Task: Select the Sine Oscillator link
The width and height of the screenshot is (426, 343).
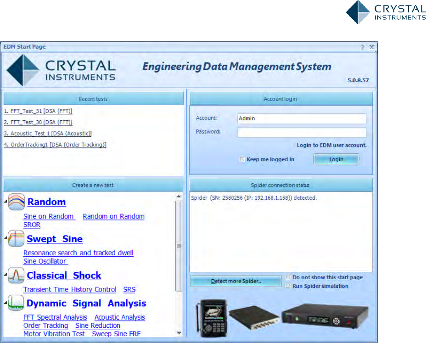Action: (x=45, y=261)
